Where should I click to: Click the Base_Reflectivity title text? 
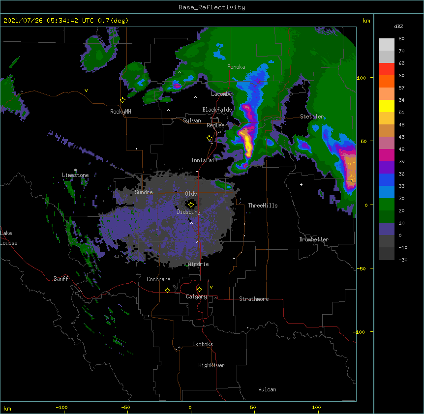coord(212,7)
